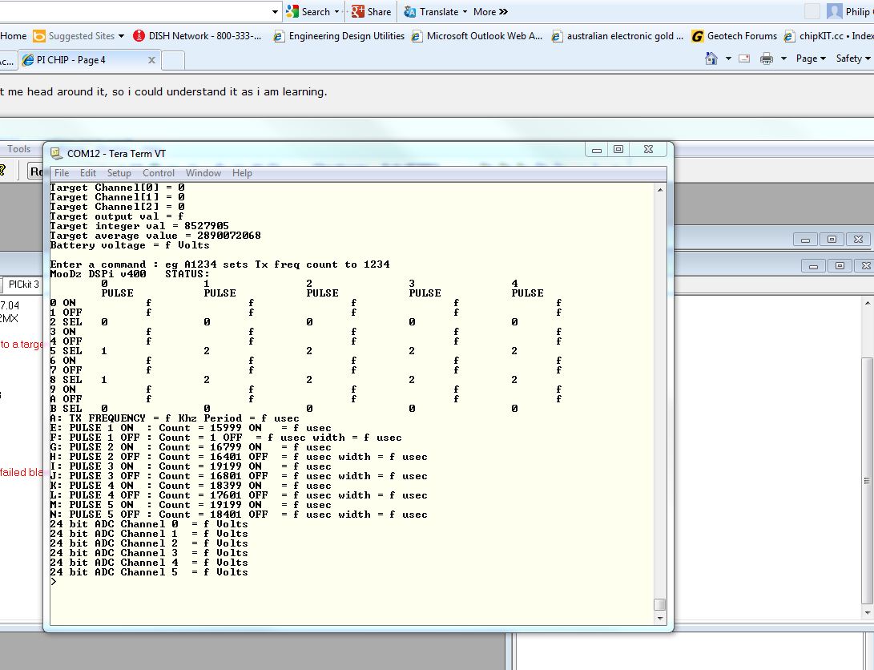The width and height of the screenshot is (874, 670).
Task: Click the browser Home icon
Action: (x=711, y=59)
